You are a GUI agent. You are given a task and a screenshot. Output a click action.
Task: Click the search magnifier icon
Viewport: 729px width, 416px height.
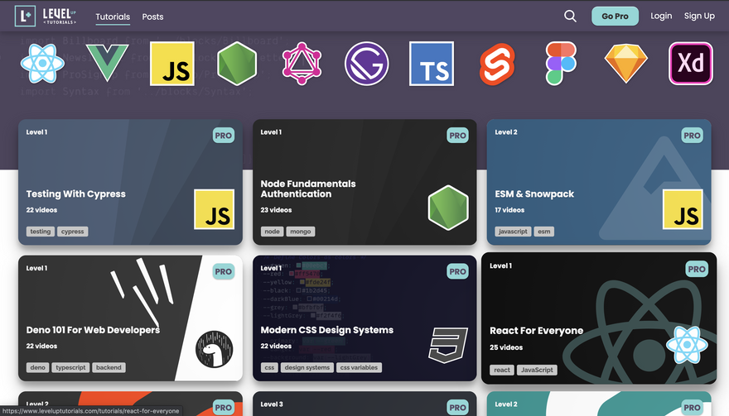(570, 16)
